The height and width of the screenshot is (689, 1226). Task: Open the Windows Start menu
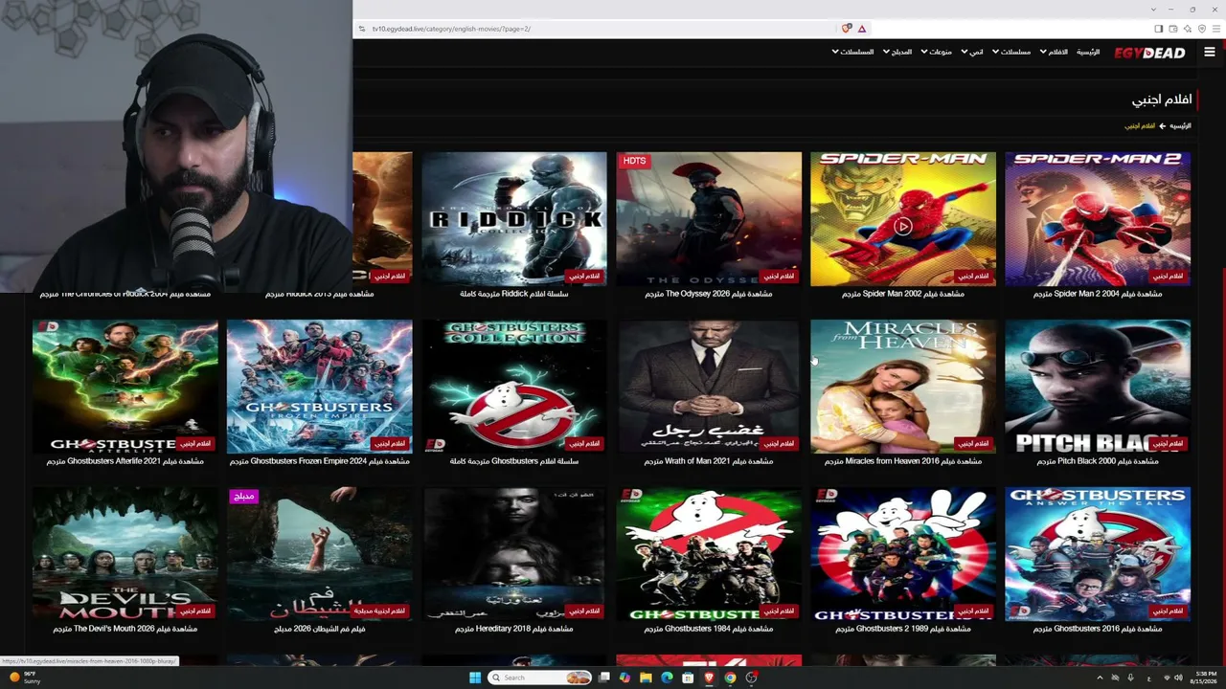(474, 678)
